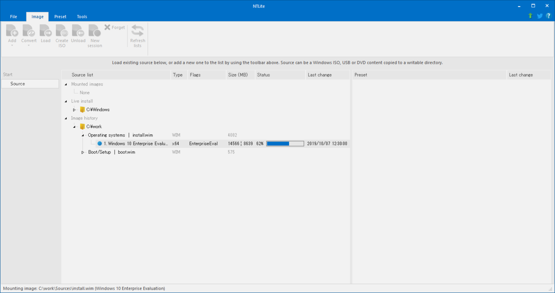This screenshot has width=555, height=293.
Task: Click the Load image toolbar icon
Action: pos(45,31)
